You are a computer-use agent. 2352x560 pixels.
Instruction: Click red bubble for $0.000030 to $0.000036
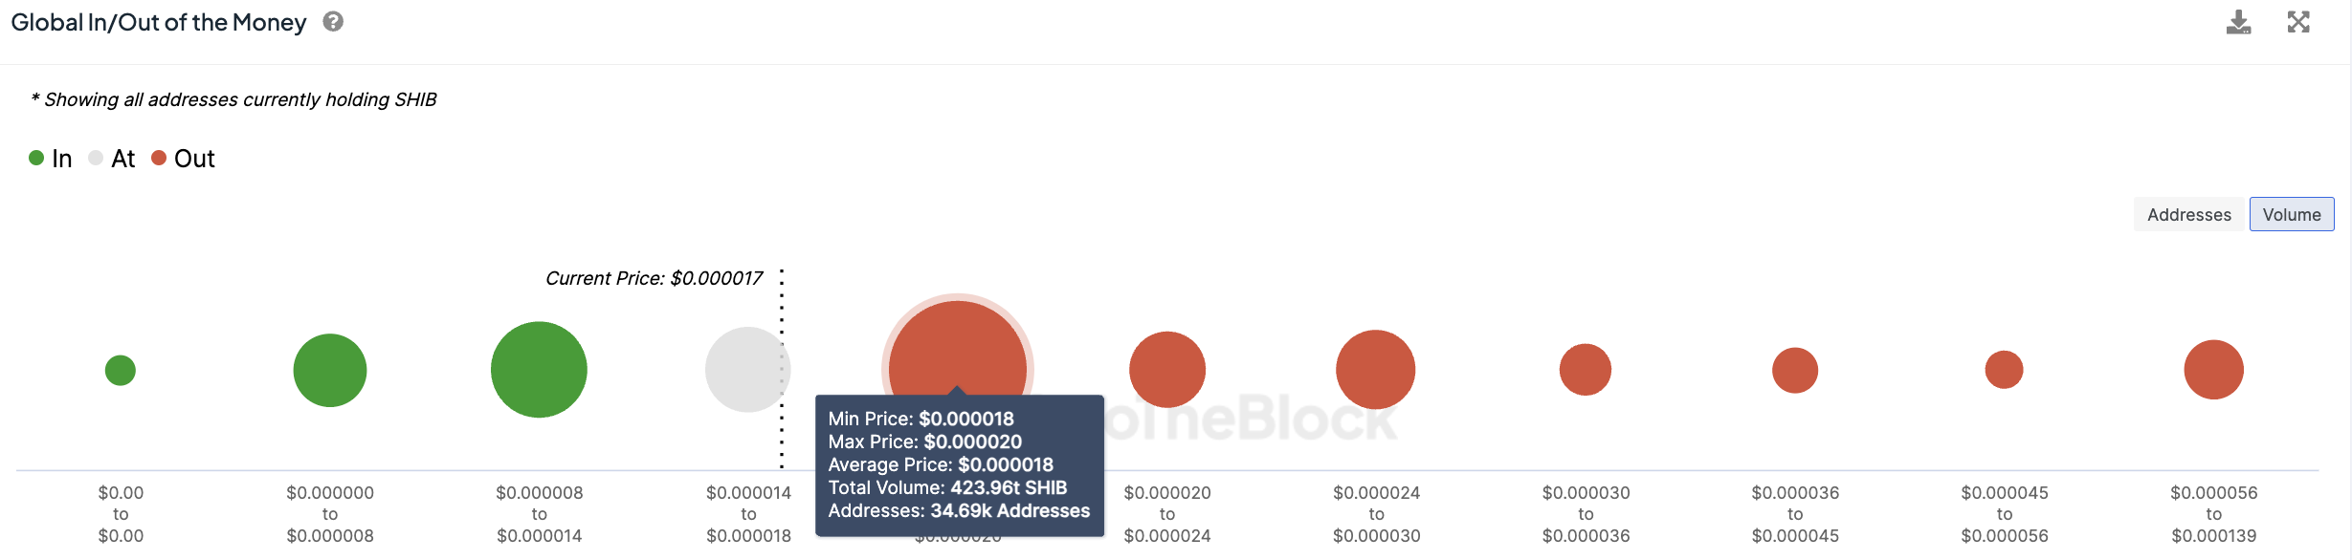pos(1586,370)
